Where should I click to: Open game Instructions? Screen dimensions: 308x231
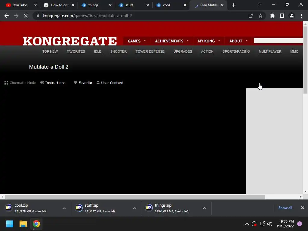pos(53,83)
